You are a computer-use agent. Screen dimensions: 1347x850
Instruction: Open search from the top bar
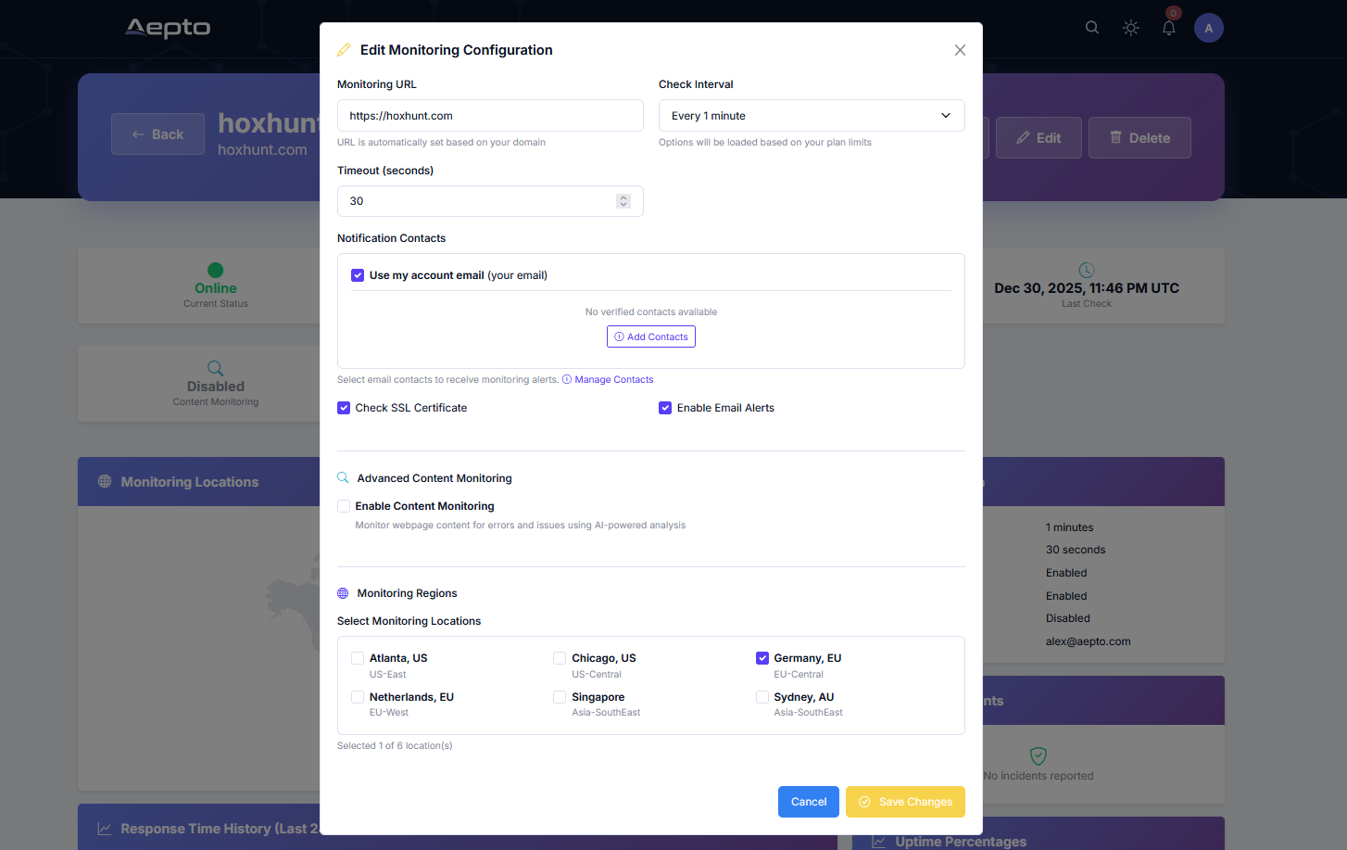click(x=1091, y=28)
